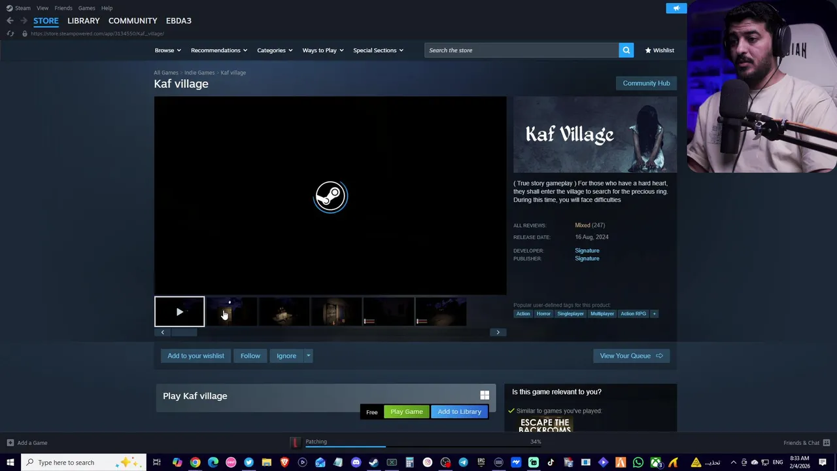Click the Steam taskbar icon
This screenshot has width=837, height=471.
point(373,462)
